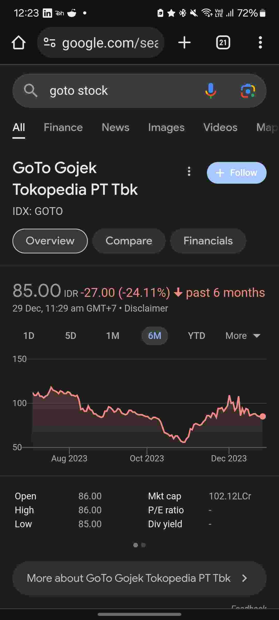Launch Google Lens camera search
The image size is (279, 620).
pos(248,91)
